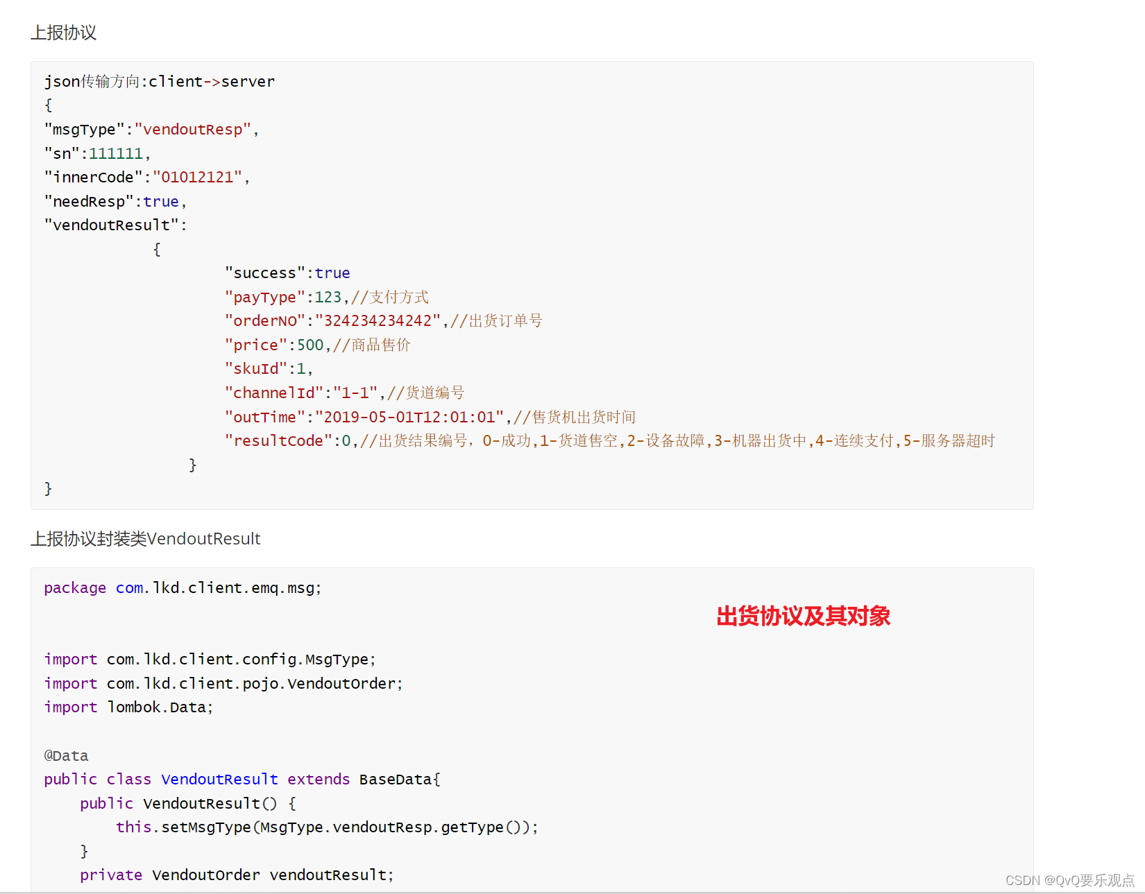Click the "needResp":true line

(x=116, y=202)
